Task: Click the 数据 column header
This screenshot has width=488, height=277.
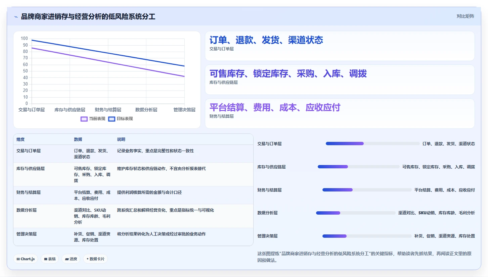Action: [x=78, y=140]
